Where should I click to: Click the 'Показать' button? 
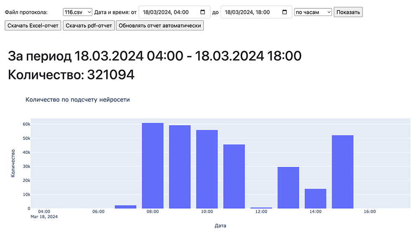click(x=348, y=12)
